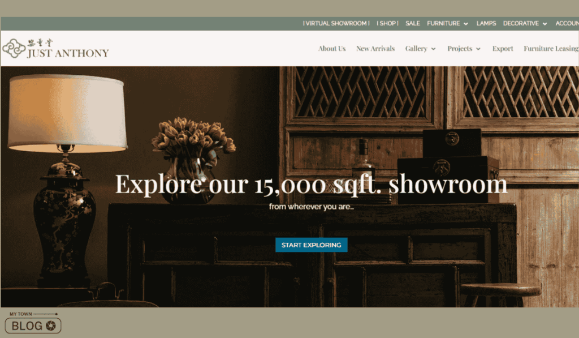
Task: Go to the Shop menu item
Action: 387,23
